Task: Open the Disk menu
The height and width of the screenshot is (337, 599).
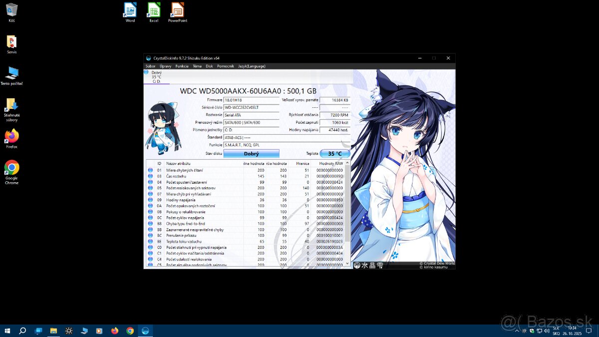Action: (x=209, y=66)
